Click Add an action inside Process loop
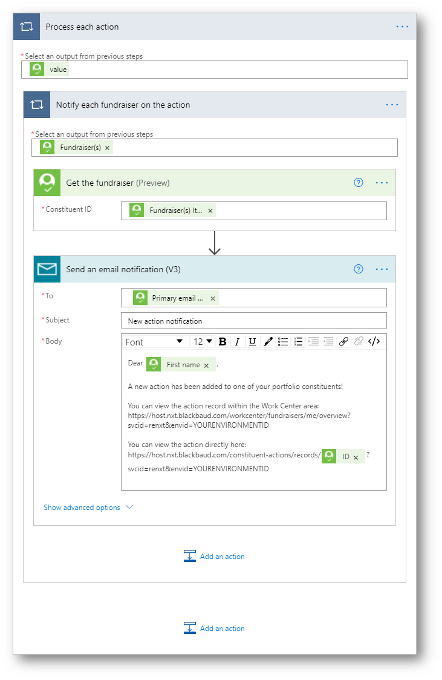Viewport: 442px width, 680px height. [214, 629]
